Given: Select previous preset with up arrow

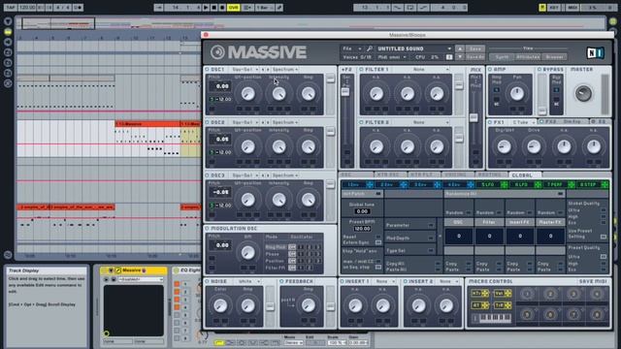Looking at the screenshot, I should point(460,48).
